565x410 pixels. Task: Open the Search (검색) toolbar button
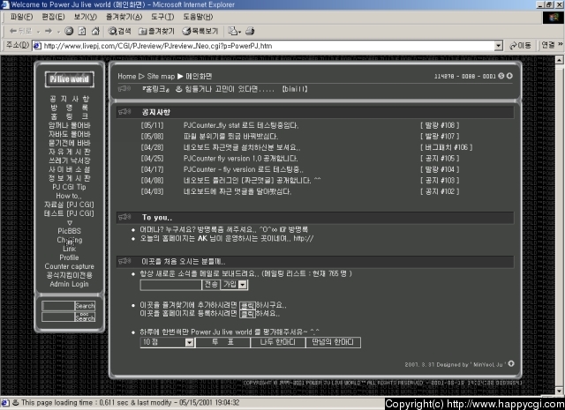(x=120, y=32)
